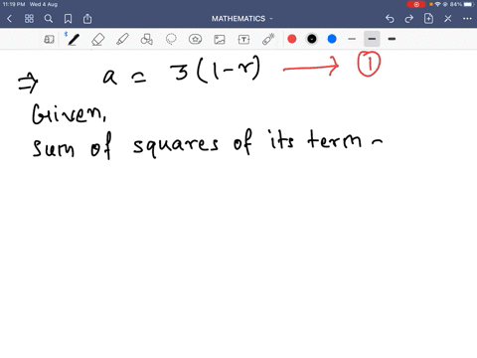Open search with the magnifier icon

click(49, 19)
